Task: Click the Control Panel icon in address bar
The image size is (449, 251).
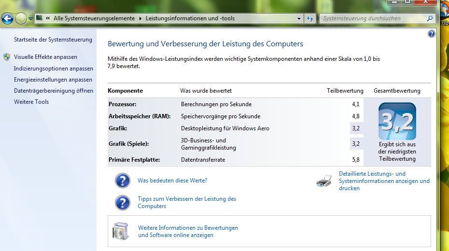Action: 40,18
